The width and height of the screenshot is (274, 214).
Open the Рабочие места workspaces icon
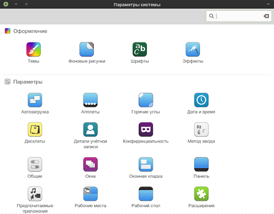[90, 194]
